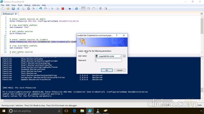Paste using the clipboard toolbar icon
204x114 pixels.
point(28,9)
